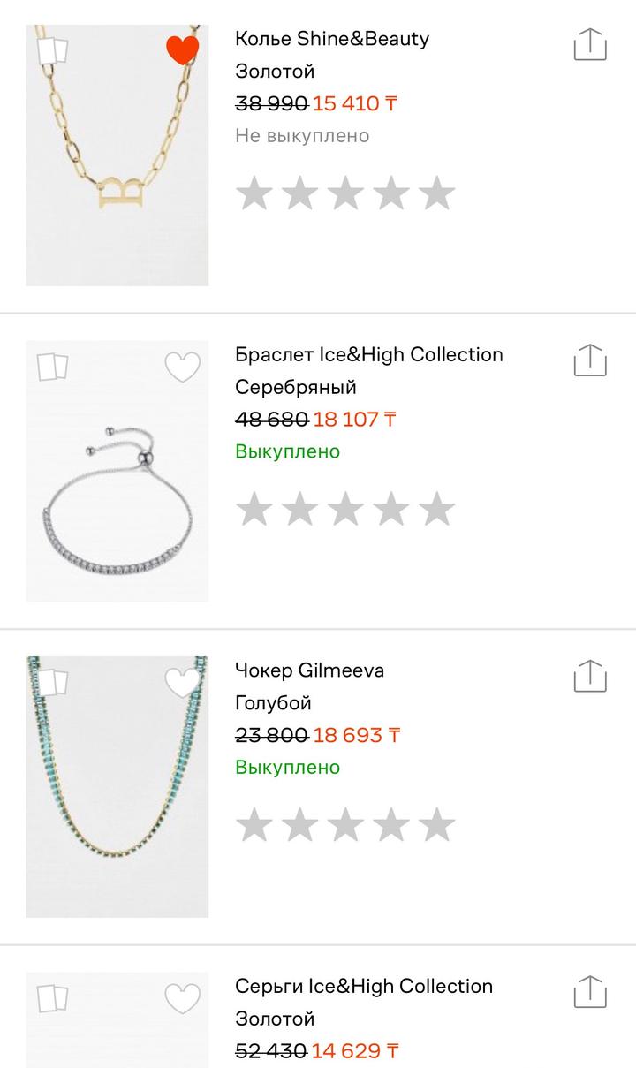Screen dimensions: 636x1068
Task: Open similar items for gold necklace
Action: pyautogui.click(x=53, y=50)
